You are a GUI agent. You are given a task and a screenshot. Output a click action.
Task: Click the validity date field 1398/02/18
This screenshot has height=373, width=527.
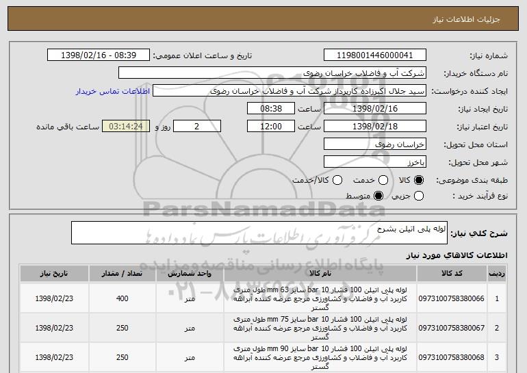tap(375, 127)
